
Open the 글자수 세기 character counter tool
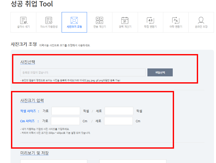[23, 22]
